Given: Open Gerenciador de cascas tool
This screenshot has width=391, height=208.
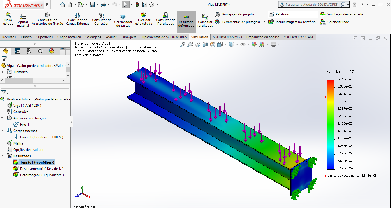Looking at the screenshot, I should coord(123,17).
